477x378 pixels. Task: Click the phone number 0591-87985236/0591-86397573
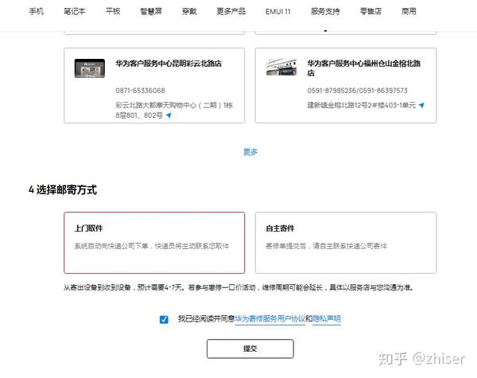click(x=357, y=91)
